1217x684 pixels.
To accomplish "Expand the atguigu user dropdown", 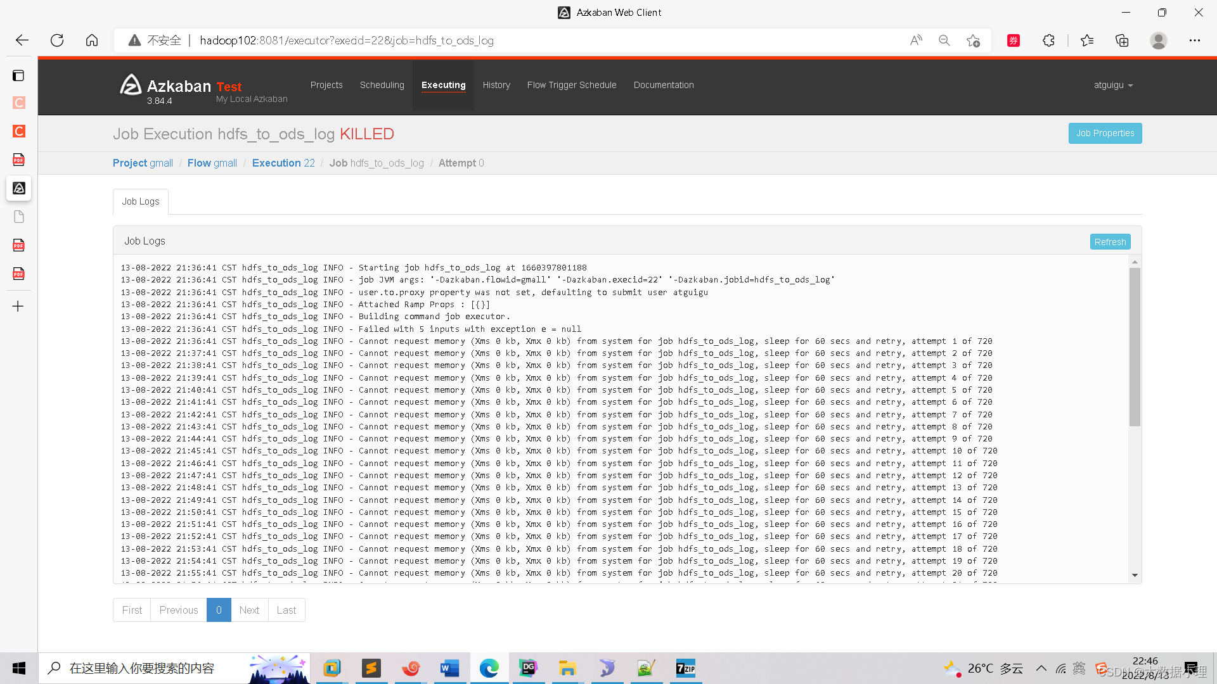I will [x=1113, y=85].
